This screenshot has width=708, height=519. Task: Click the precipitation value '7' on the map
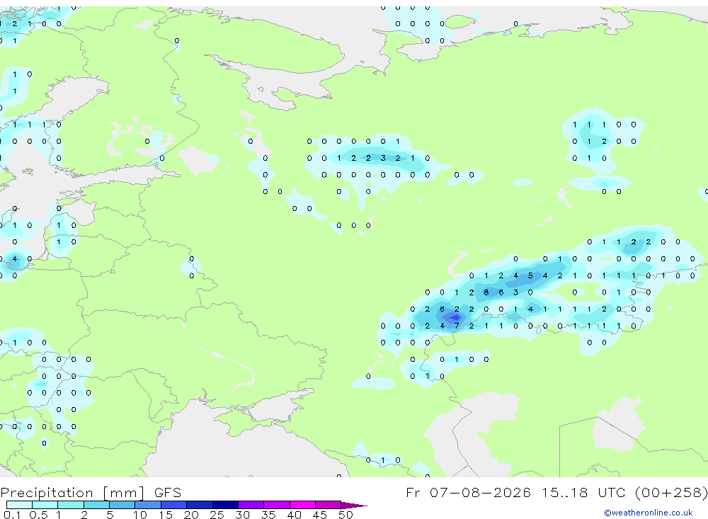[457, 326]
